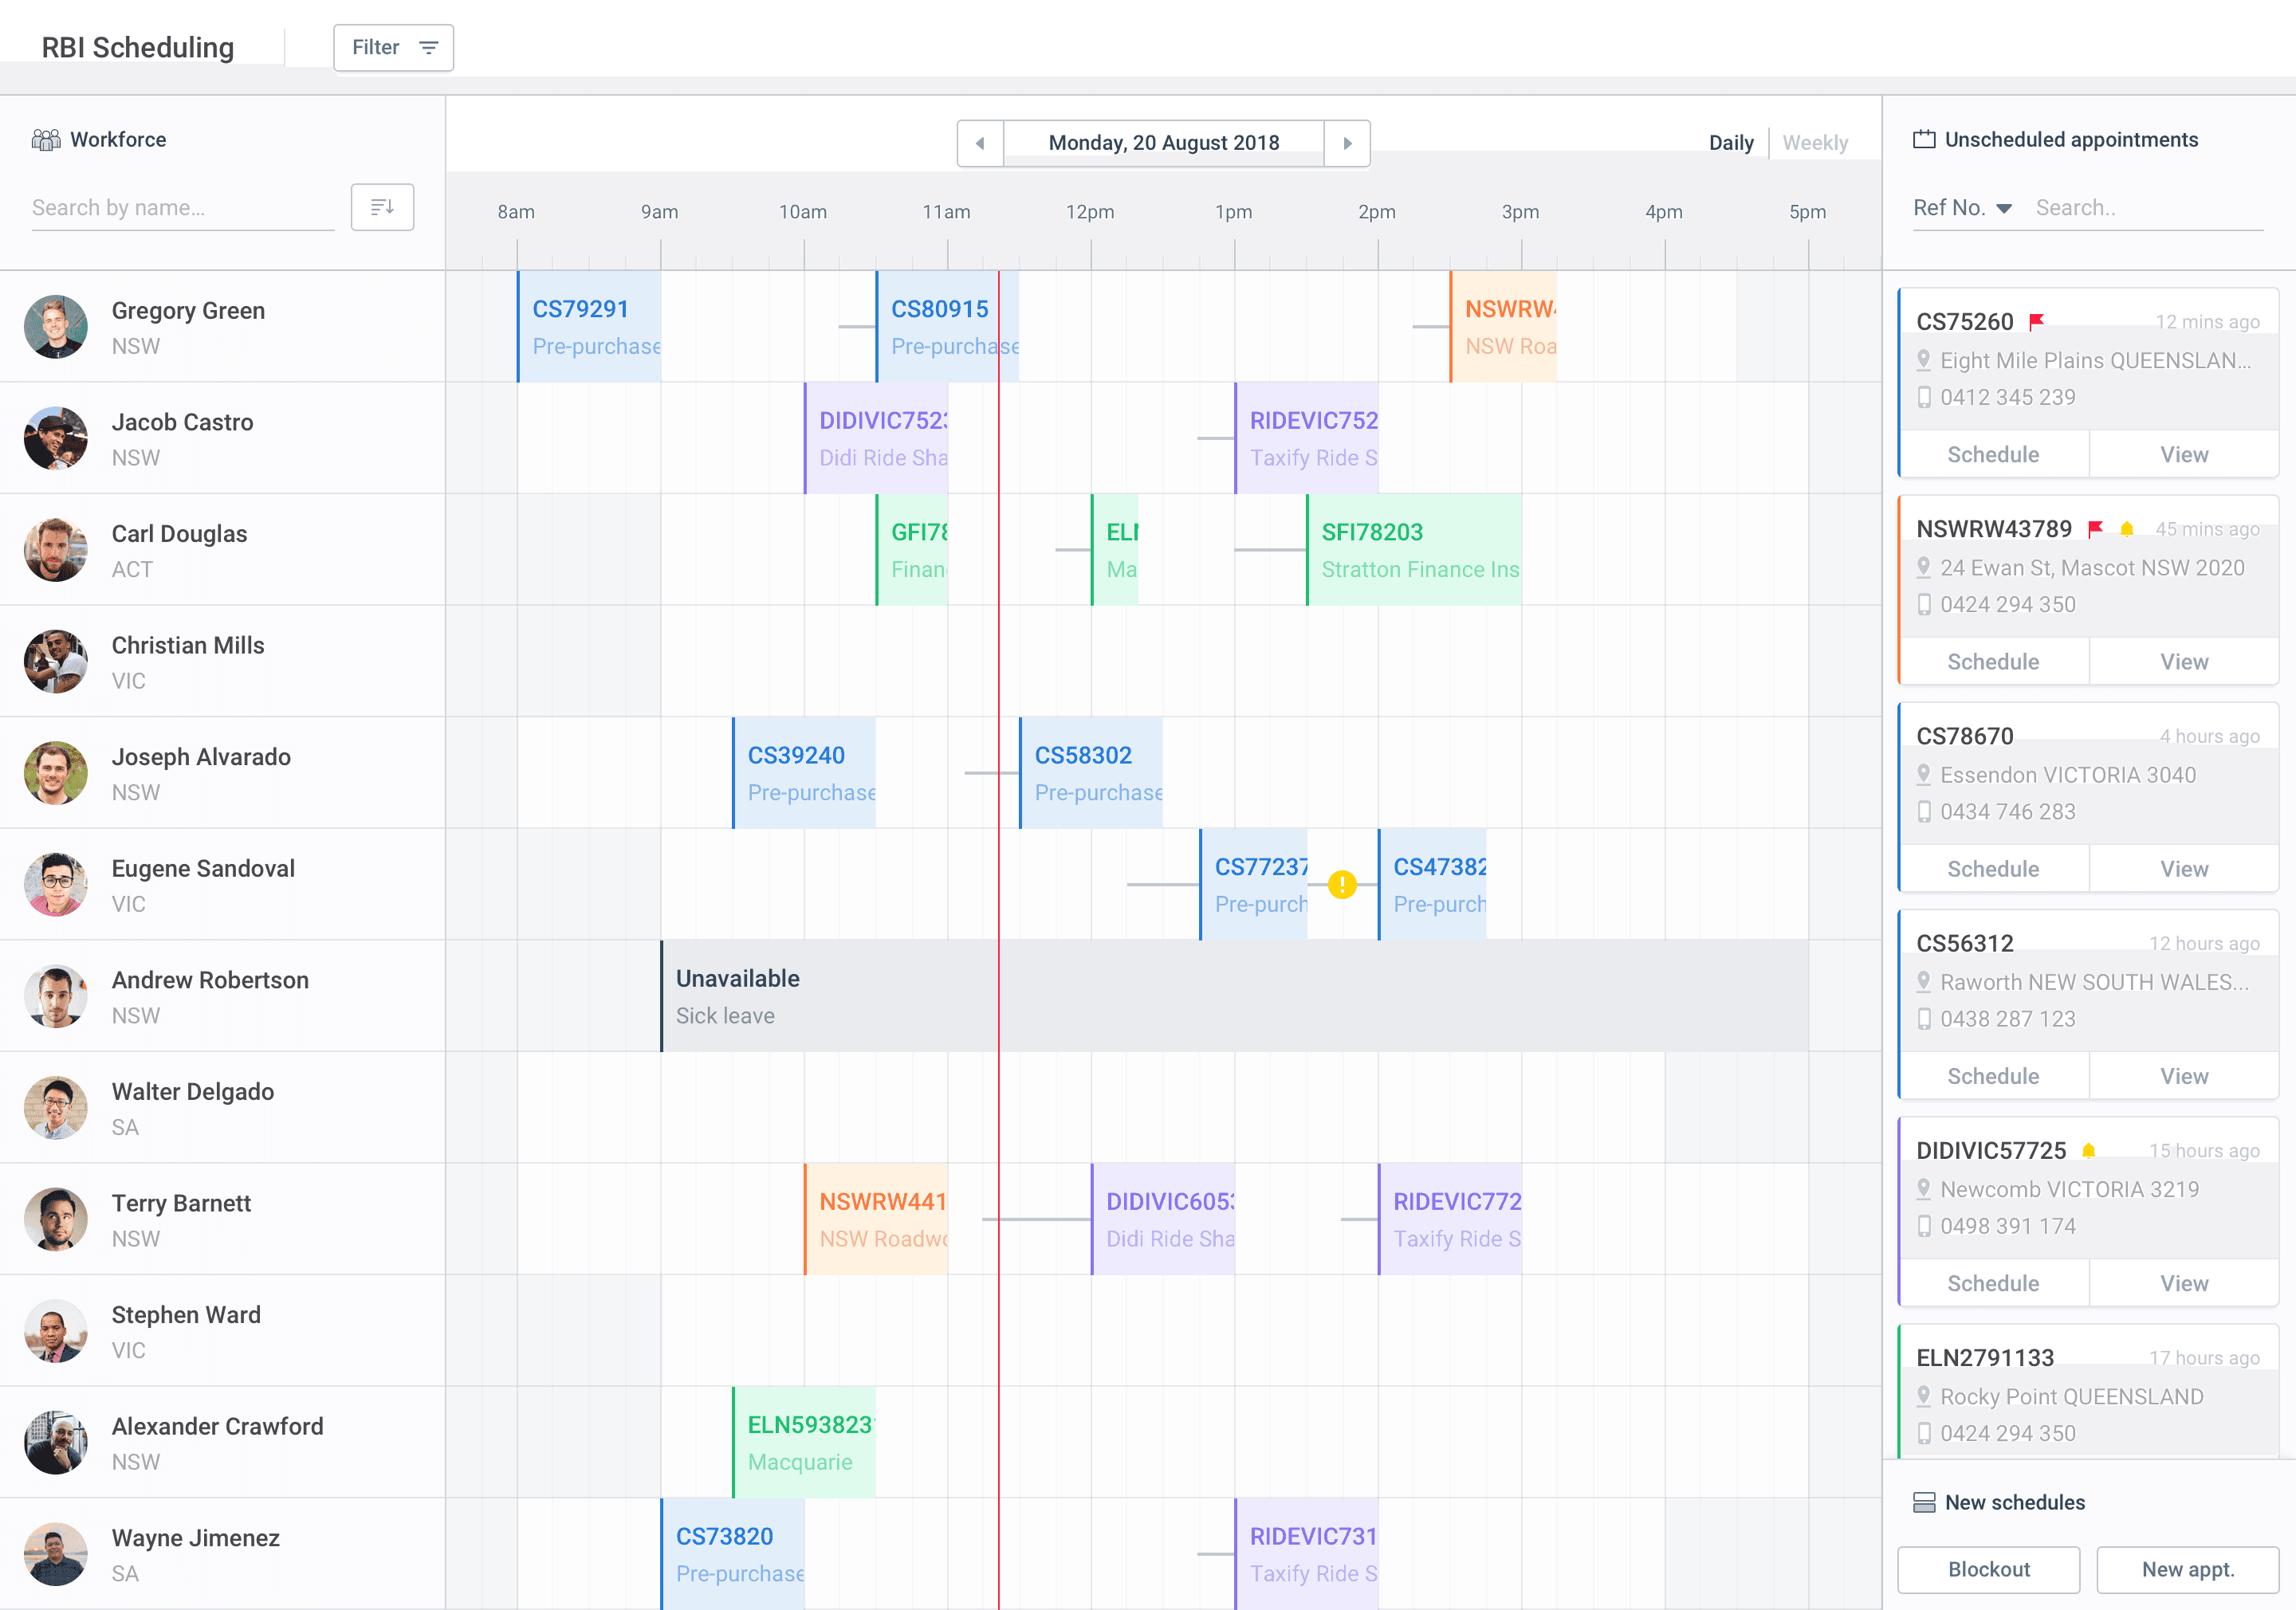
Task: Click the location pin for Raworth NEW SOUTH WALES
Action: pos(1923,982)
